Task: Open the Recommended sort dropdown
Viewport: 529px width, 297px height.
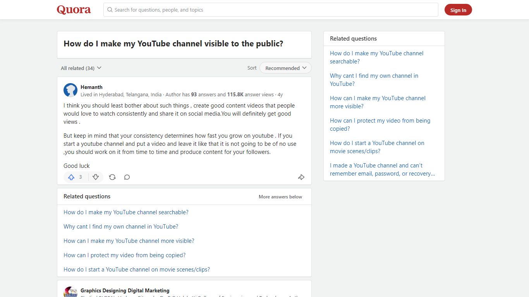Action: point(285,68)
